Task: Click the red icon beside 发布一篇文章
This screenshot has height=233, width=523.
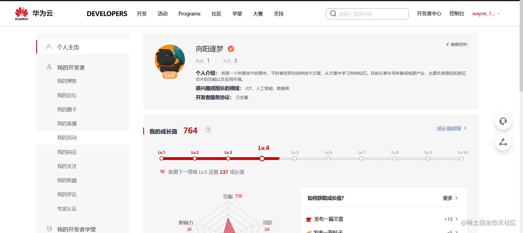Action: [309, 219]
